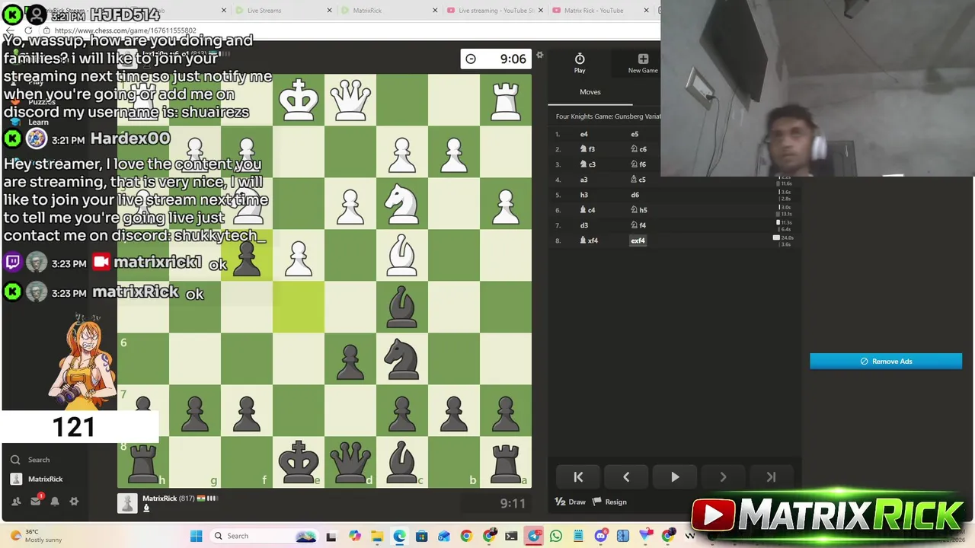Open WhatsApp from taskbar
The height and width of the screenshot is (548, 975).
(x=556, y=536)
